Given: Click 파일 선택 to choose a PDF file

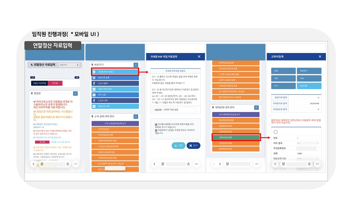Looking at the screenshot, I should click(x=158, y=110).
